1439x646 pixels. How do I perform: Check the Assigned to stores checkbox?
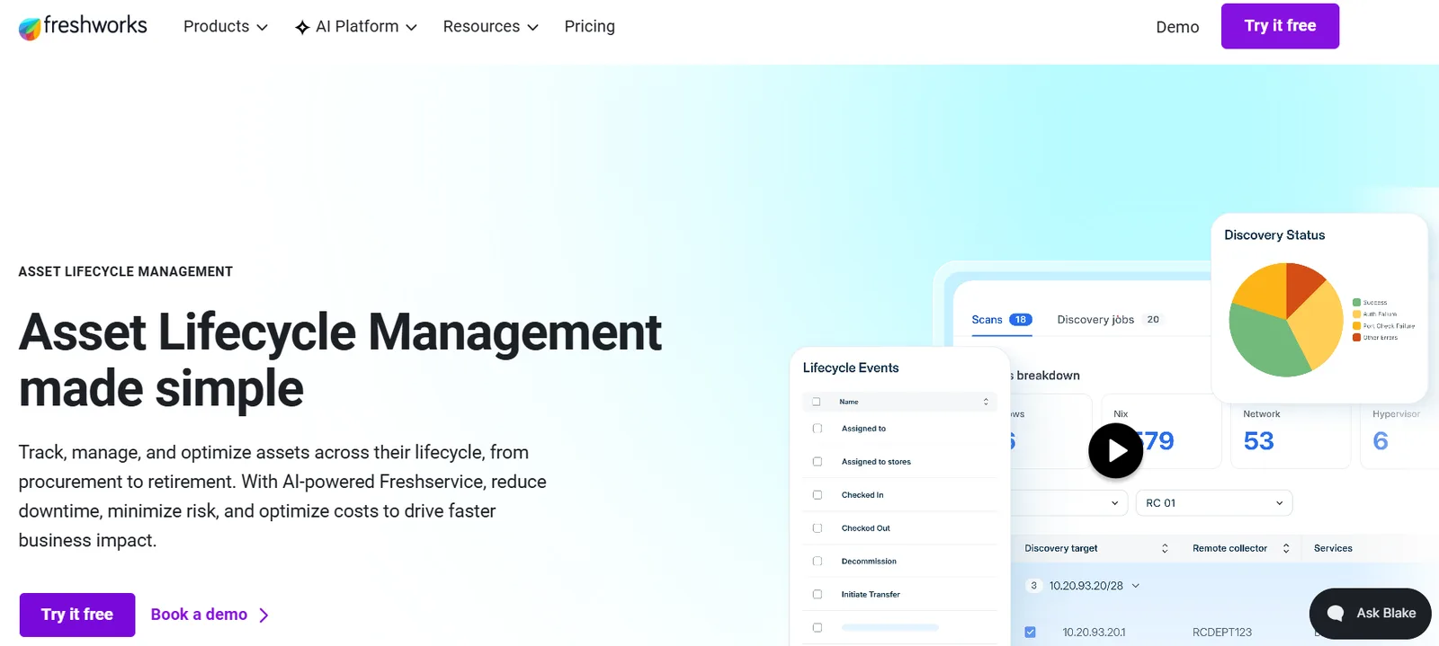point(818,462)
